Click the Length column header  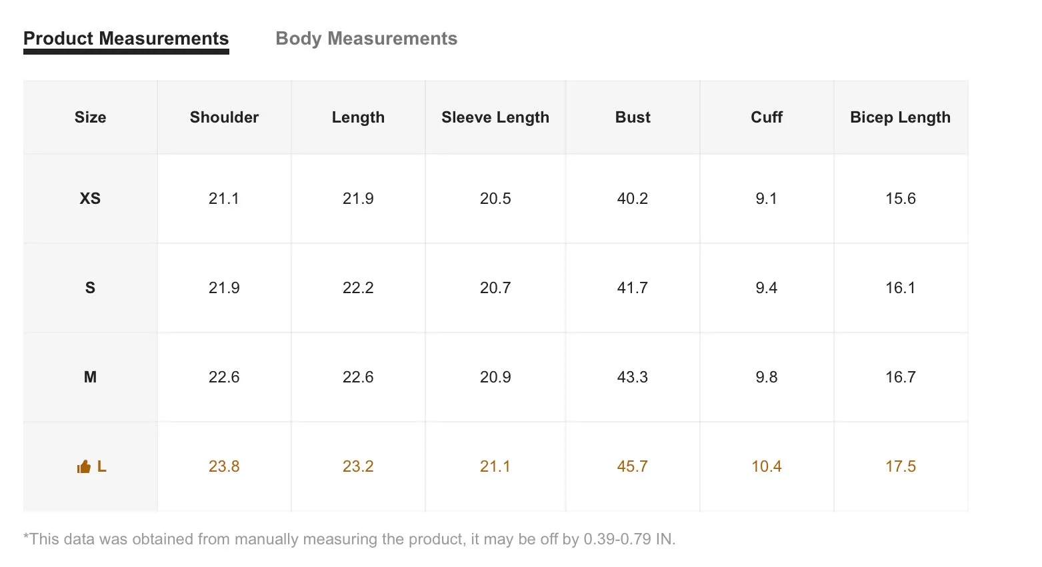pyautogui.click(x=358, y=117)
